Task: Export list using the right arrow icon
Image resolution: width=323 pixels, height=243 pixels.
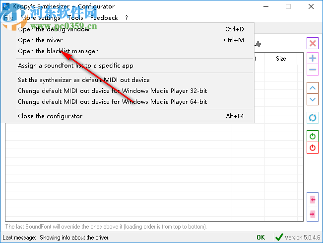Action: click(313, 214)
